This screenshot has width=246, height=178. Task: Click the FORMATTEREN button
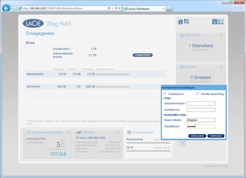(143, 55)
